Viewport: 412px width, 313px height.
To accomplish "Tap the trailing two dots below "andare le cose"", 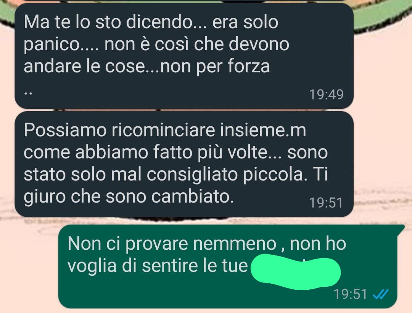I will (x=28, y=93).
